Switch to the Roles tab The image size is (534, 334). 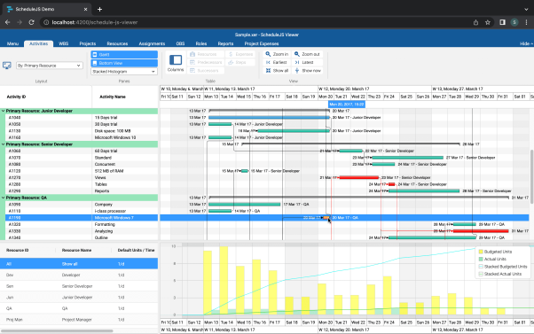[x=201, y=43]
